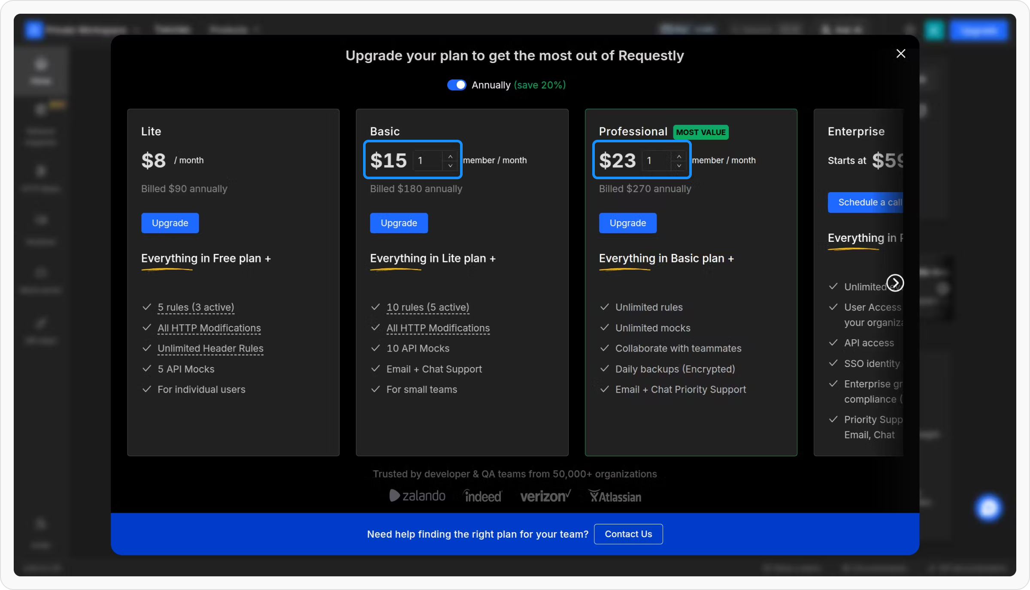Click Upgrade under the Basic plan
The width and height of the screenshot is (1030, 590).
pyautogui.click(x=399, y=223)
